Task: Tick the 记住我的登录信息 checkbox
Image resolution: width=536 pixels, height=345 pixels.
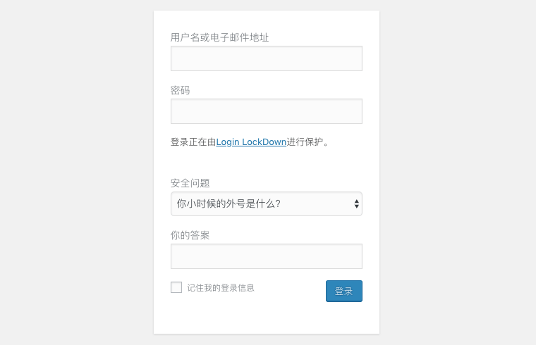Action: pyautogui.click(x=176, y=287)
